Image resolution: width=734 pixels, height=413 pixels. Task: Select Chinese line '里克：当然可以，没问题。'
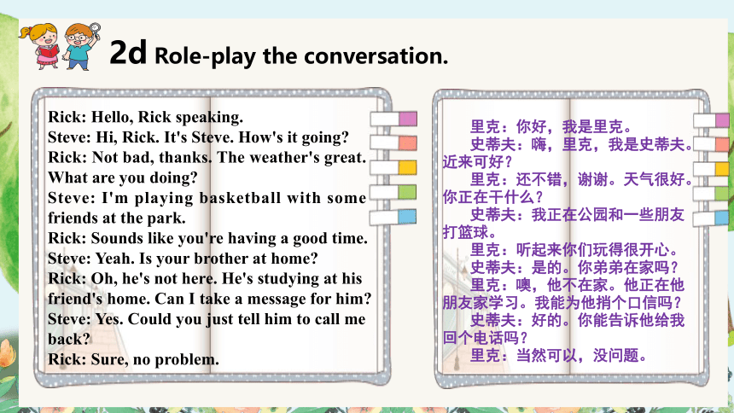(x=559, y=356)
